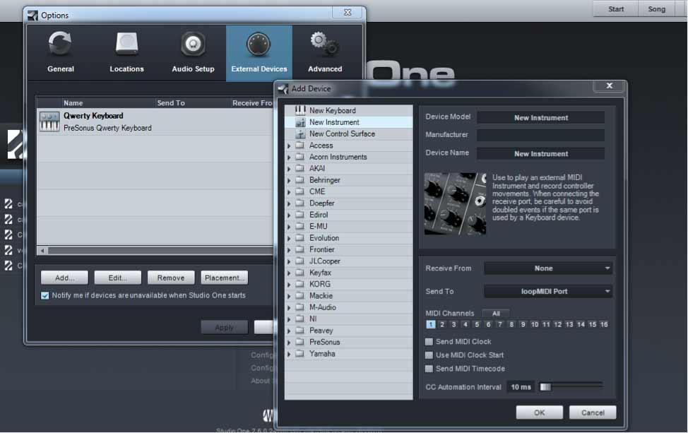Click the Add Device title bar icon
This screenshot has height=433, width=688.
click(283, 88)
